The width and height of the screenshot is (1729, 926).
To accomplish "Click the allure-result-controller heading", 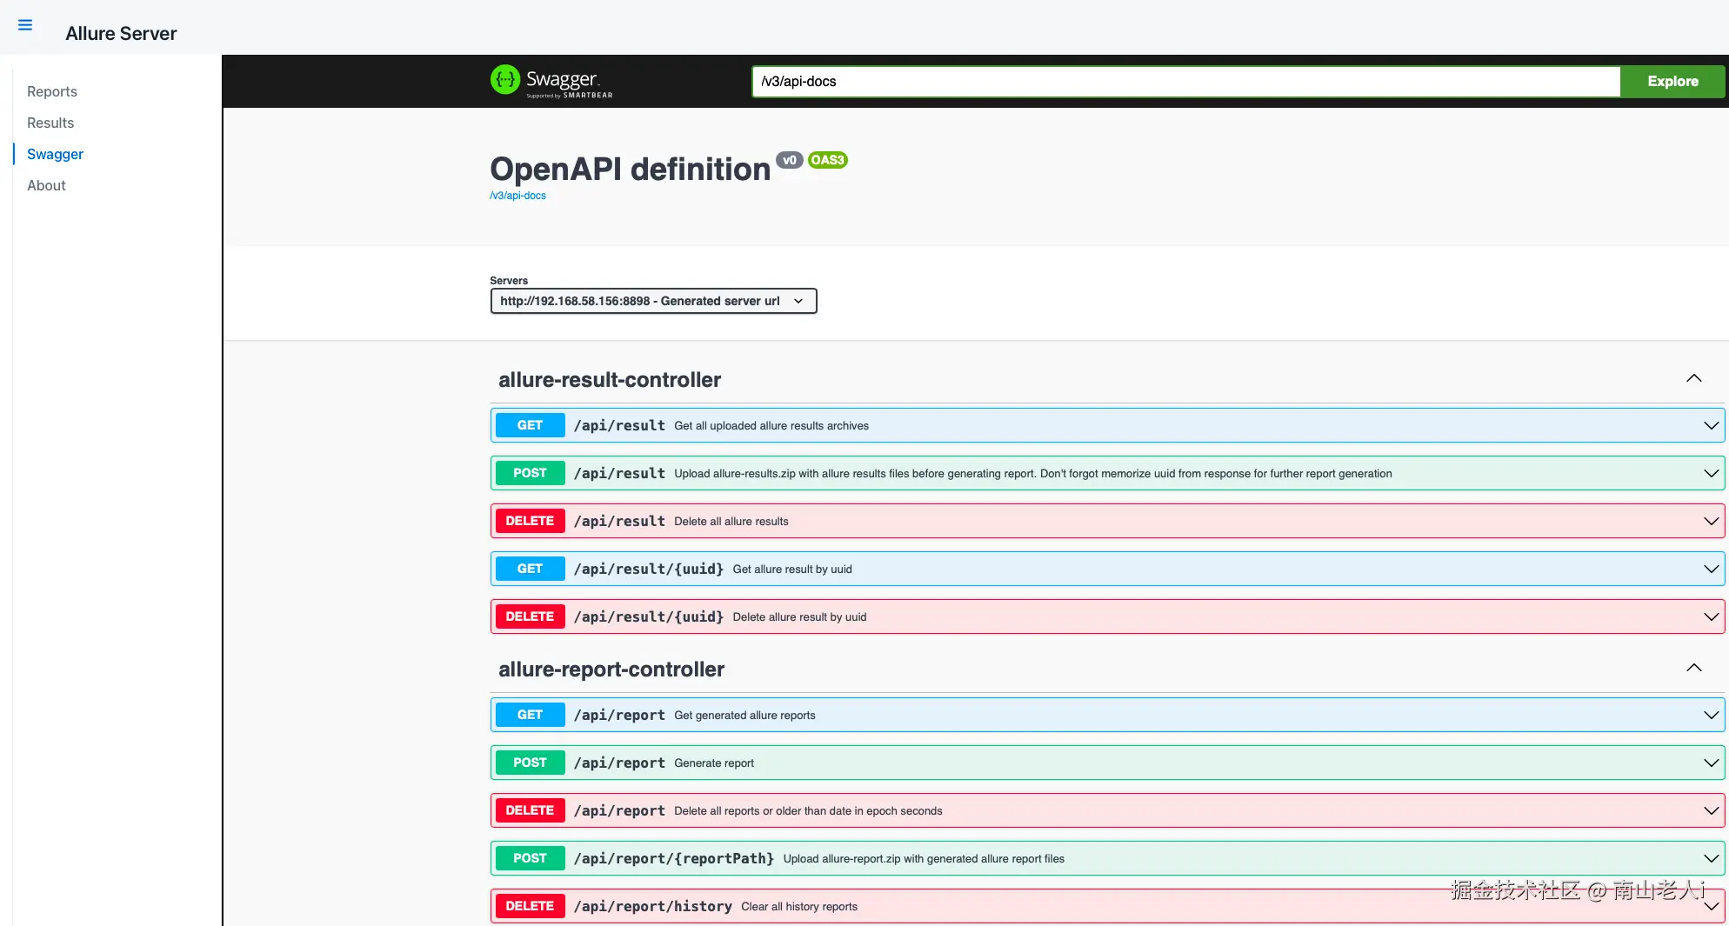I will [x=610, y=380].
